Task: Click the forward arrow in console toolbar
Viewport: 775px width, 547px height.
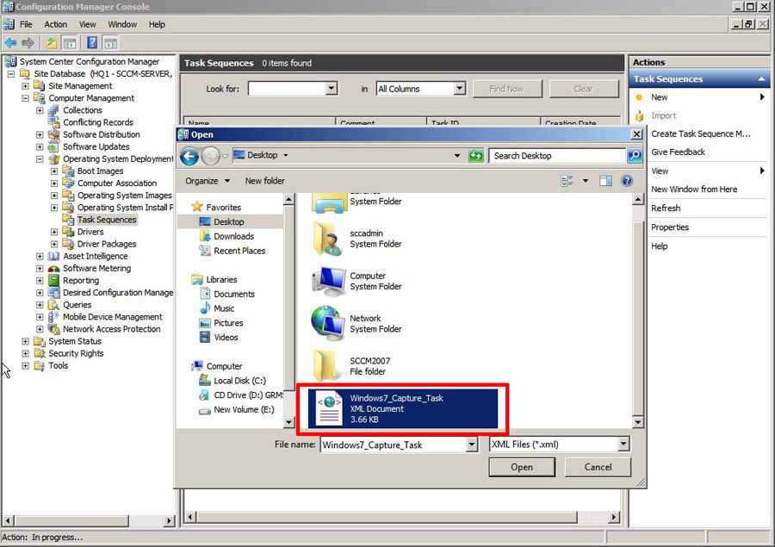Action: click(x=28, y=43)
